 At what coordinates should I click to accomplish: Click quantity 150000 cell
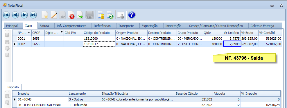click(213, 39)
